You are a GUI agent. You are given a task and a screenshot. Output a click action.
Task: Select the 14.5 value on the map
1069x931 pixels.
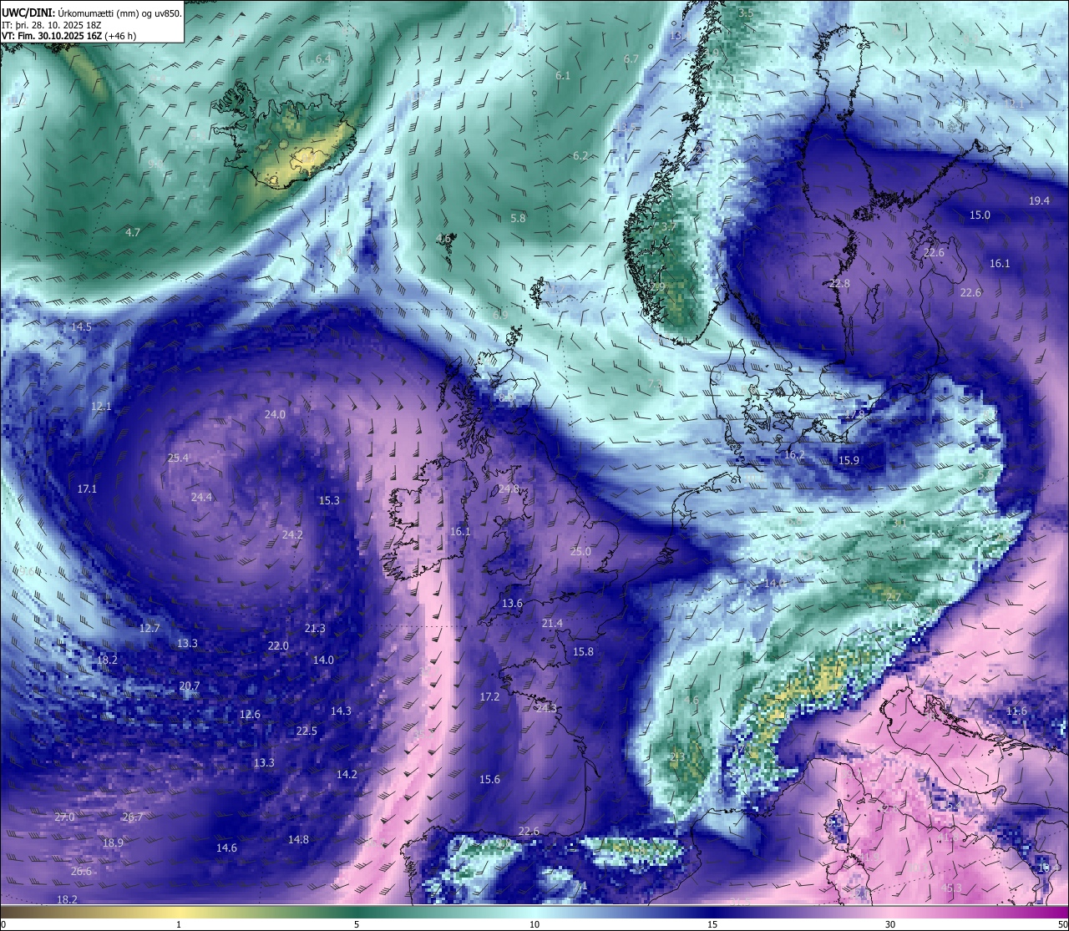click(81, 326)
